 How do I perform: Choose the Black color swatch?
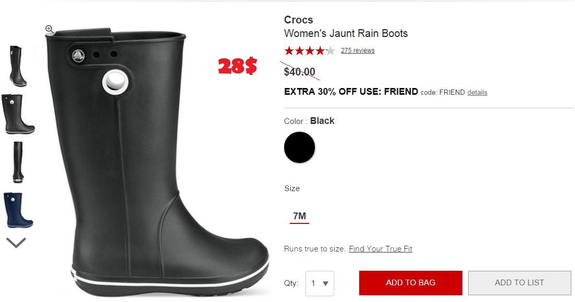pyautogui.click(x=299, y=147)
